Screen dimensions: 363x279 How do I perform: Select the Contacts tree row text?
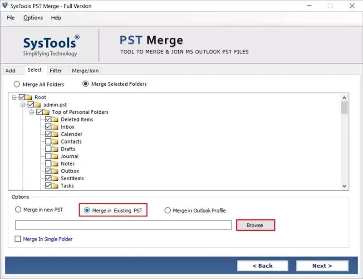[71, 141]
